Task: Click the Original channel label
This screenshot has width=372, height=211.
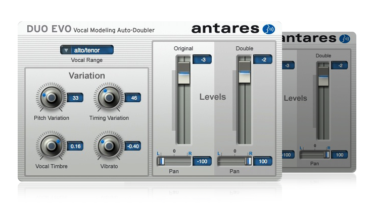Action: pos(183,48)
